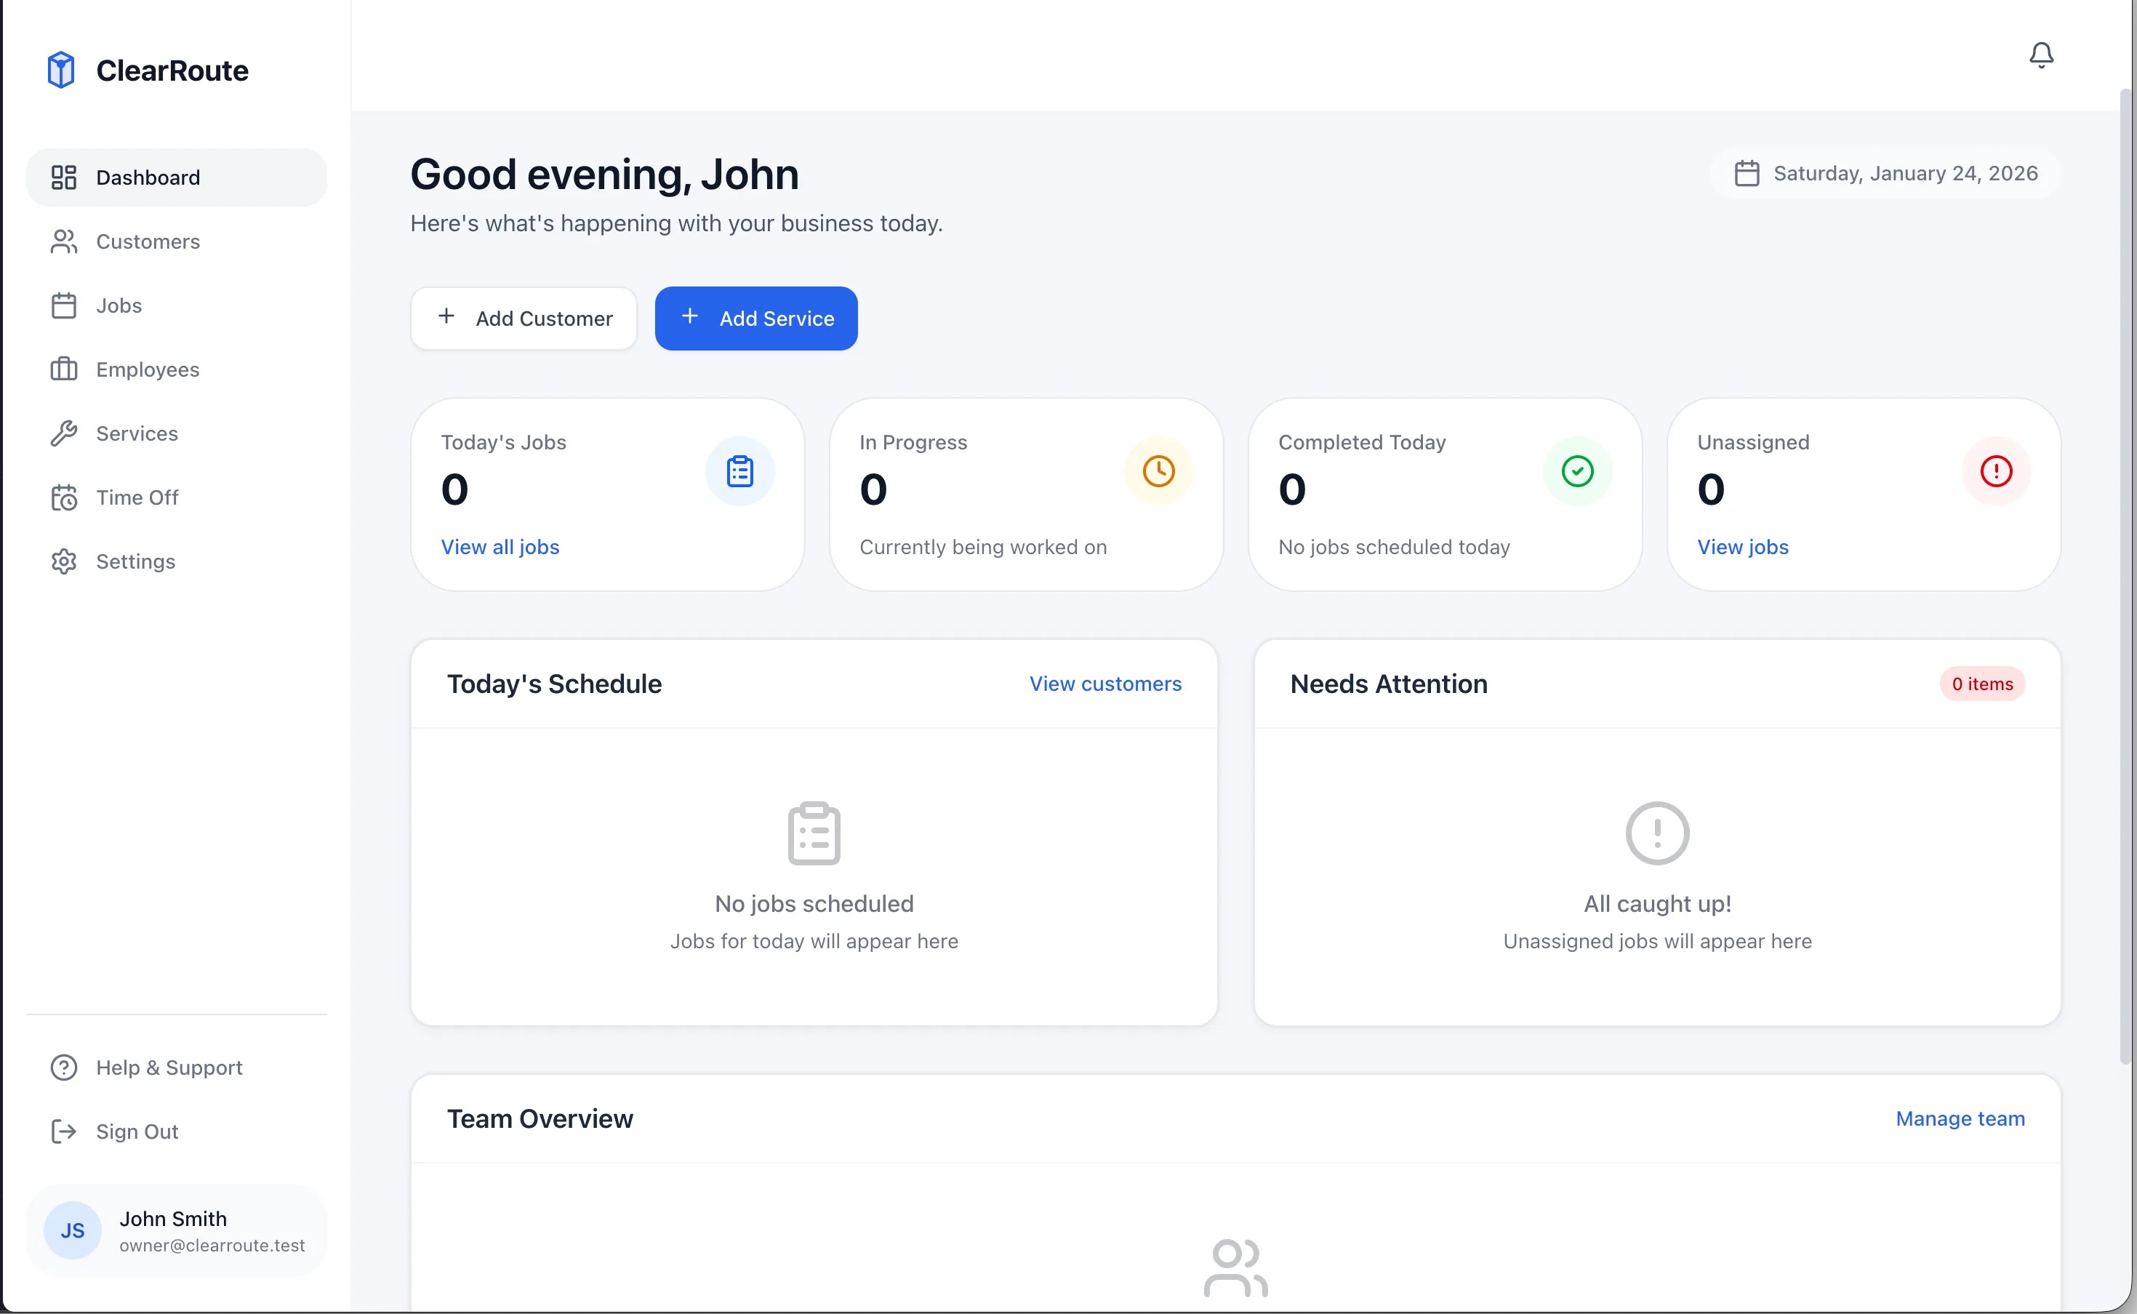The width and height of the screenshot is (2137, 1314).
Task: Click the red alert icon in Unassigned card
Action: point(1995,471)
